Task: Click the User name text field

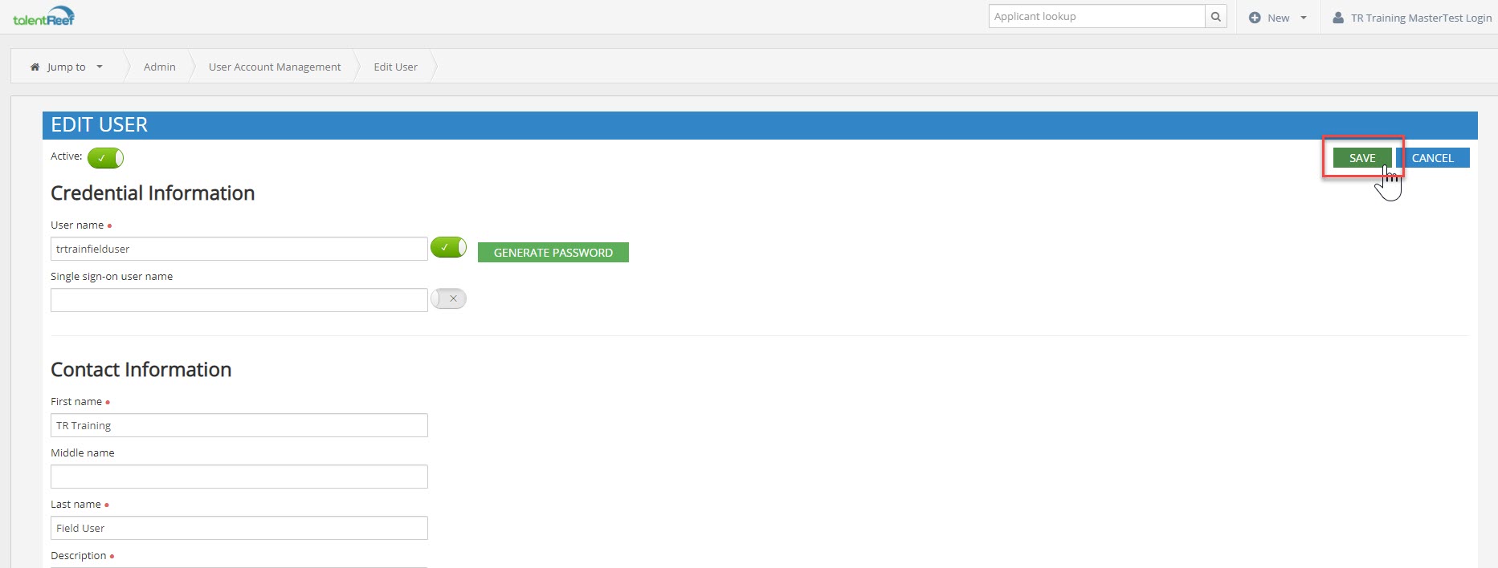Action: click(x=239, y=249)
